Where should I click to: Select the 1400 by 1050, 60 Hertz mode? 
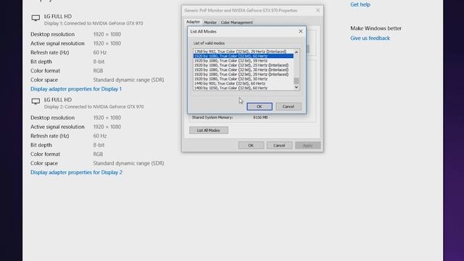tap(243, 88)
